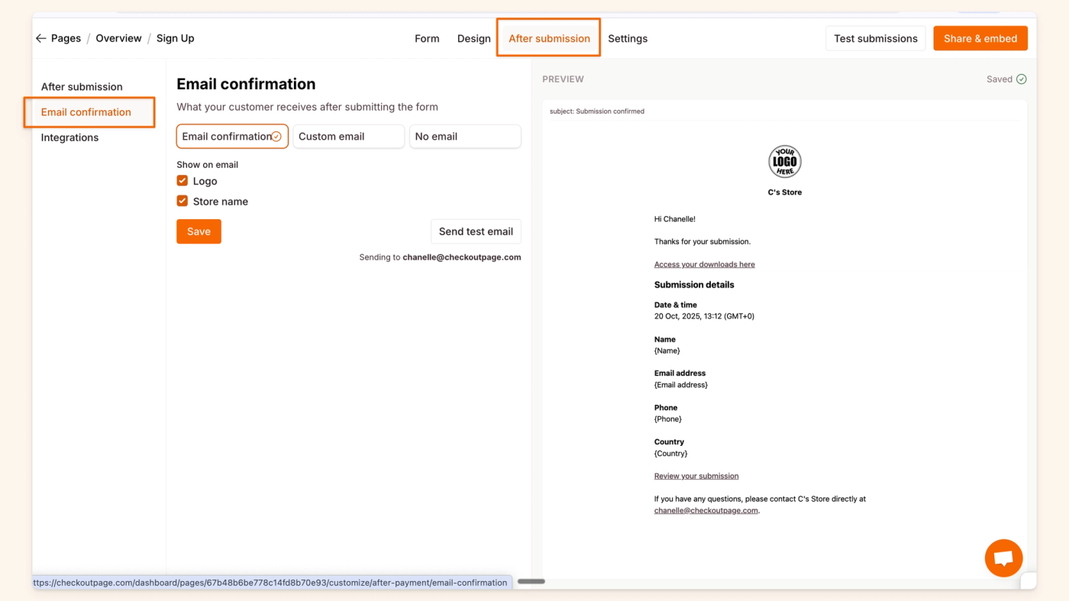
Task: Click the {Phone} placeholder value
Action: coord(668,419)
